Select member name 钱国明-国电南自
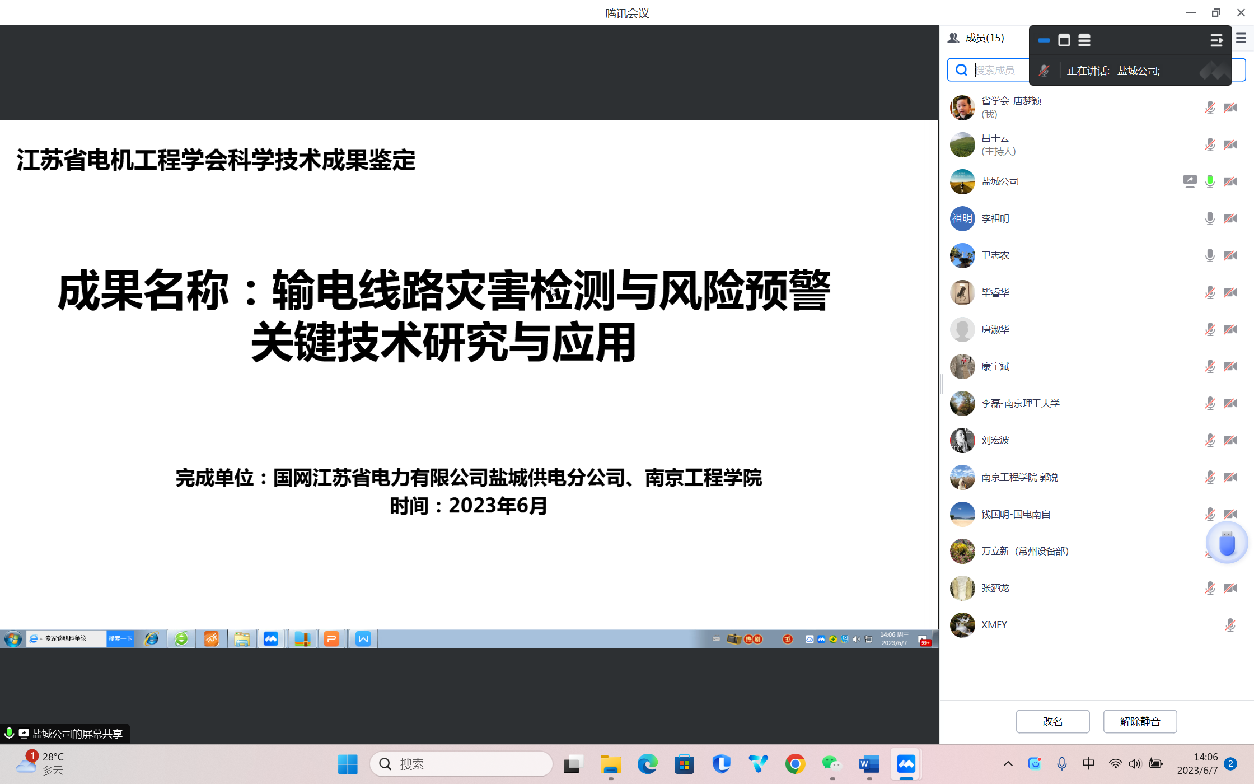 (x=1016, y=514)
